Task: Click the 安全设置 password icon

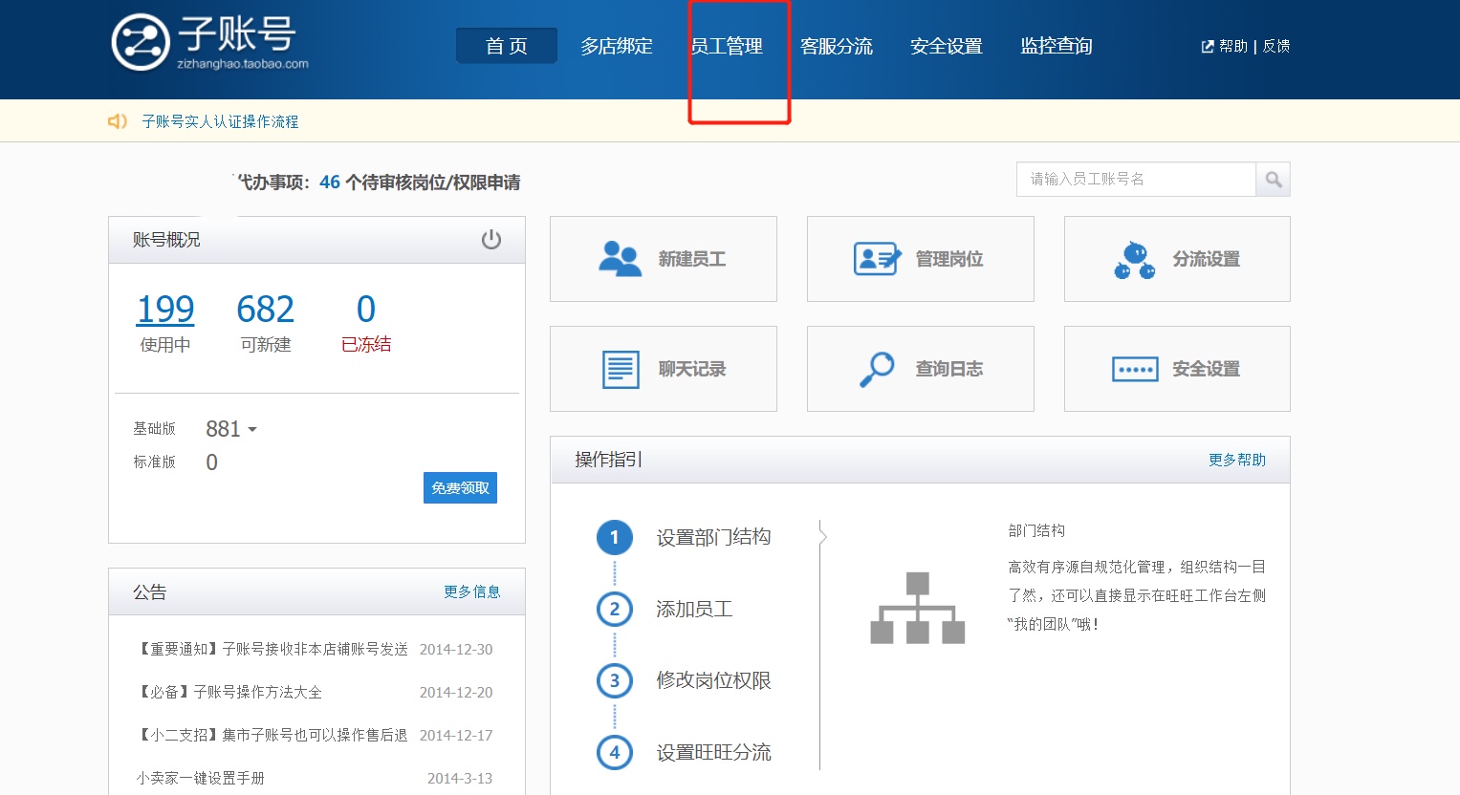Action: pyautogui.click(x=1135, y=370)
